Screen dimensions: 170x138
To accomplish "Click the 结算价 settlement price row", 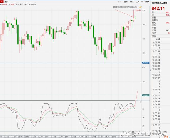I will coord(161,20).
